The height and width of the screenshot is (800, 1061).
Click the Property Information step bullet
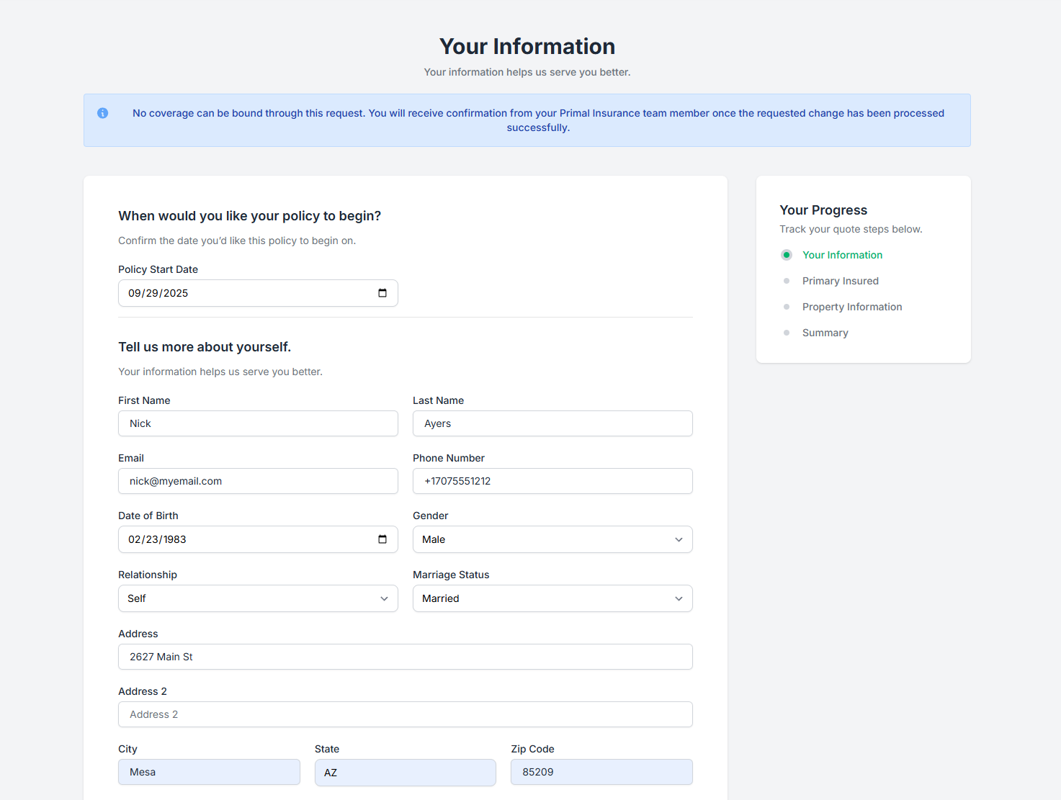pos(787,307)
